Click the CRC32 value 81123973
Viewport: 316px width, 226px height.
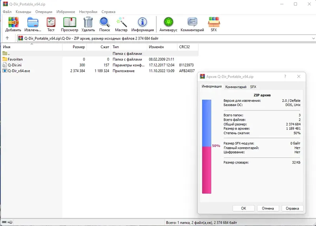(x=186, y=65)
